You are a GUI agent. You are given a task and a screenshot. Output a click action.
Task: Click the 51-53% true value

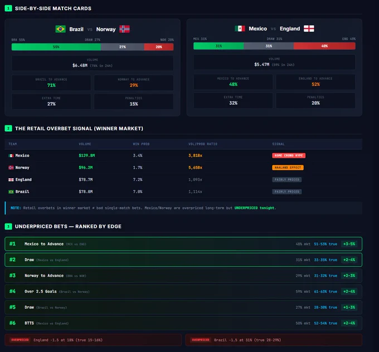[325, 244]
